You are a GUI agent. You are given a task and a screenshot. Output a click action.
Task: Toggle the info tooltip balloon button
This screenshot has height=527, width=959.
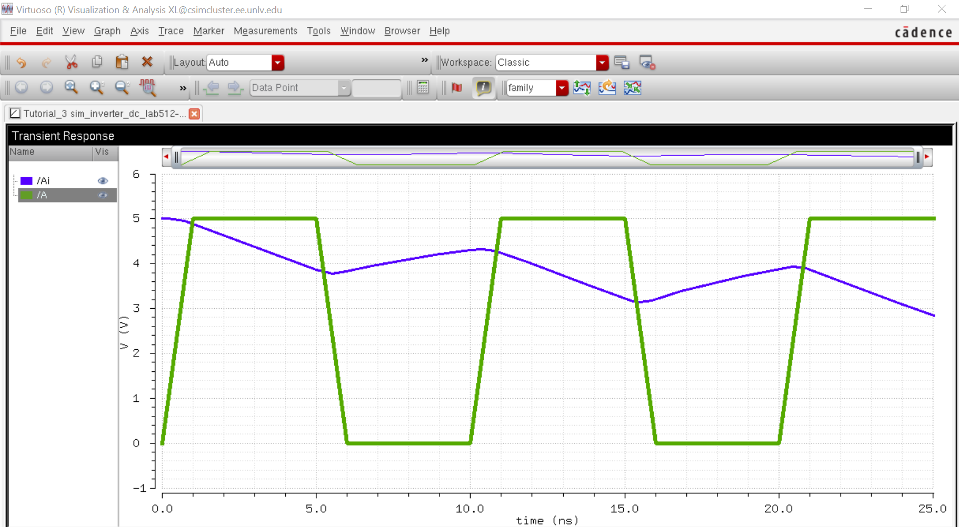coord(483,87)
